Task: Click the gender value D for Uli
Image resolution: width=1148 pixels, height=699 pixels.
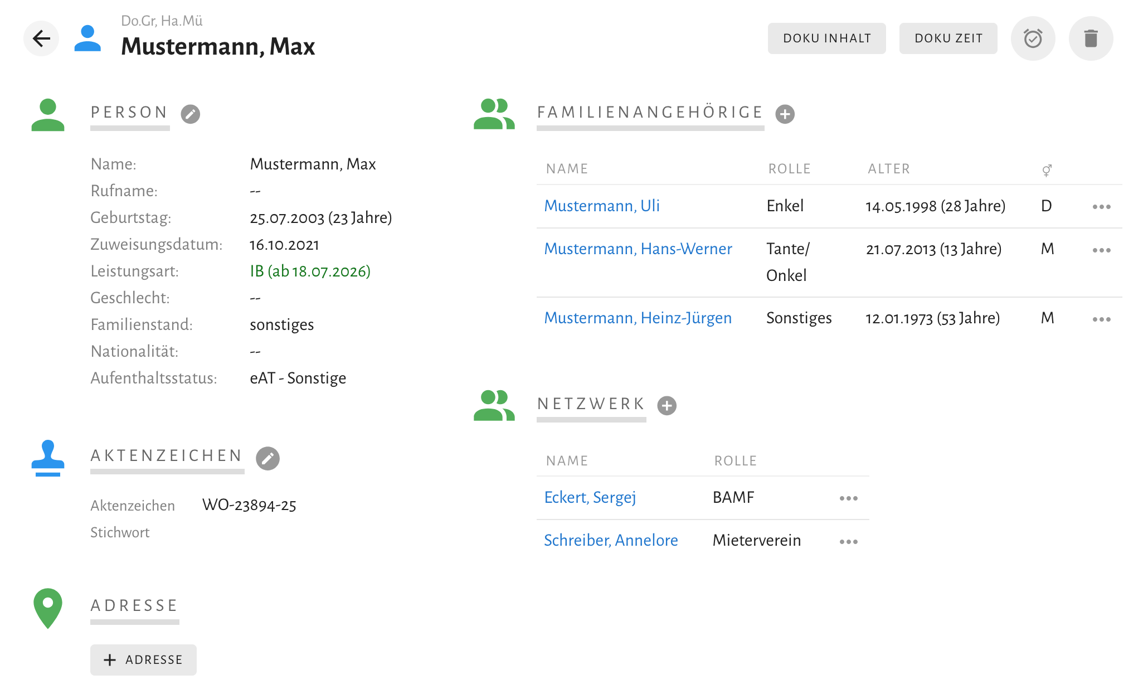Action: coord(1047,206)
